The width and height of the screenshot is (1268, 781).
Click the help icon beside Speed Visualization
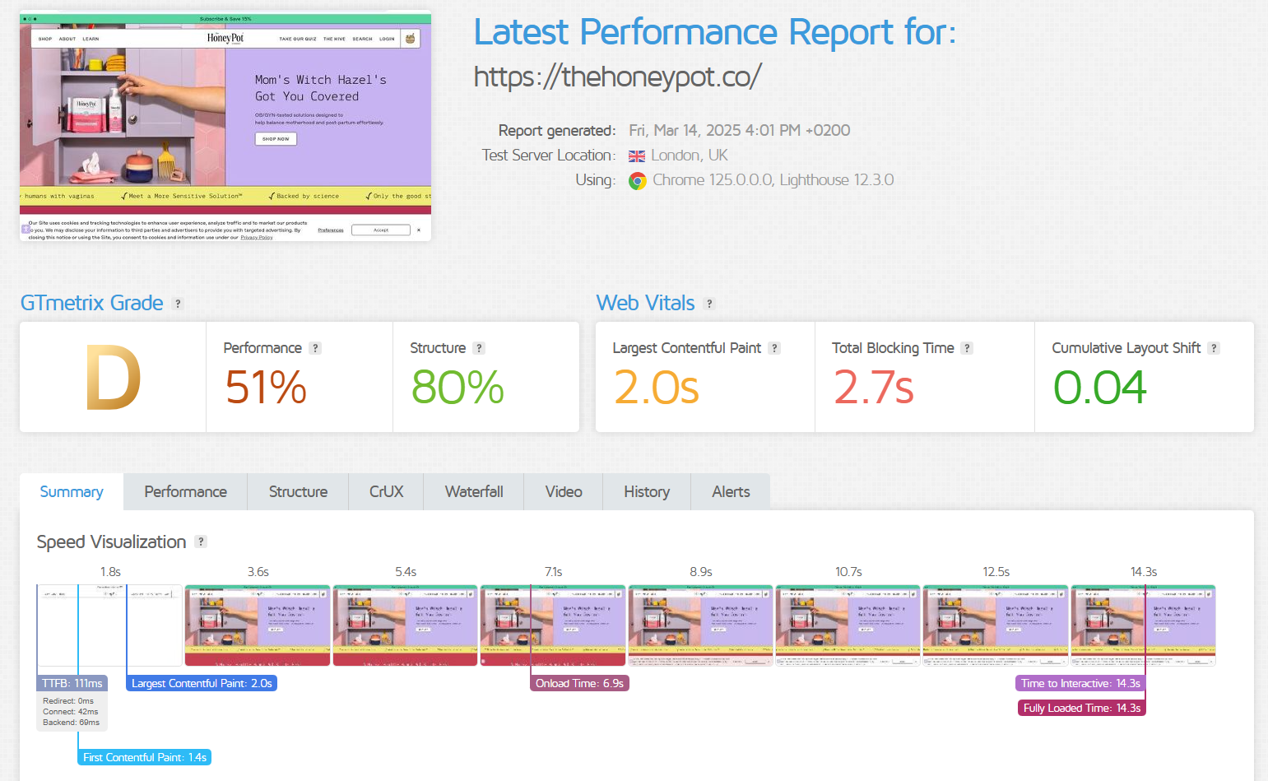(201, 542)
